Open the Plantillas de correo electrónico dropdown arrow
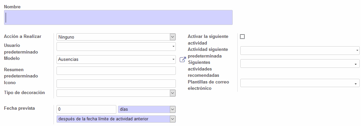 [356, 83]
